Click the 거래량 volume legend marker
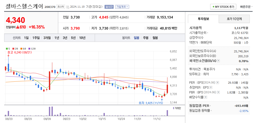The height and width of the screenshot is (123, 257). click(177, 108)
